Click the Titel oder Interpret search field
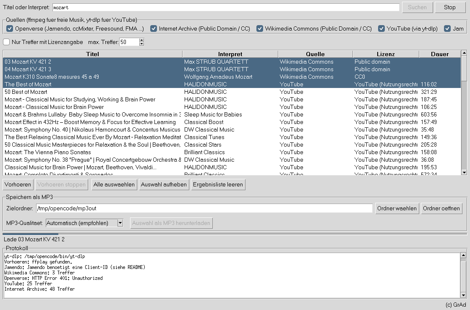The height and width of the screenshot is (310, 470). click(x=226, y=8)
